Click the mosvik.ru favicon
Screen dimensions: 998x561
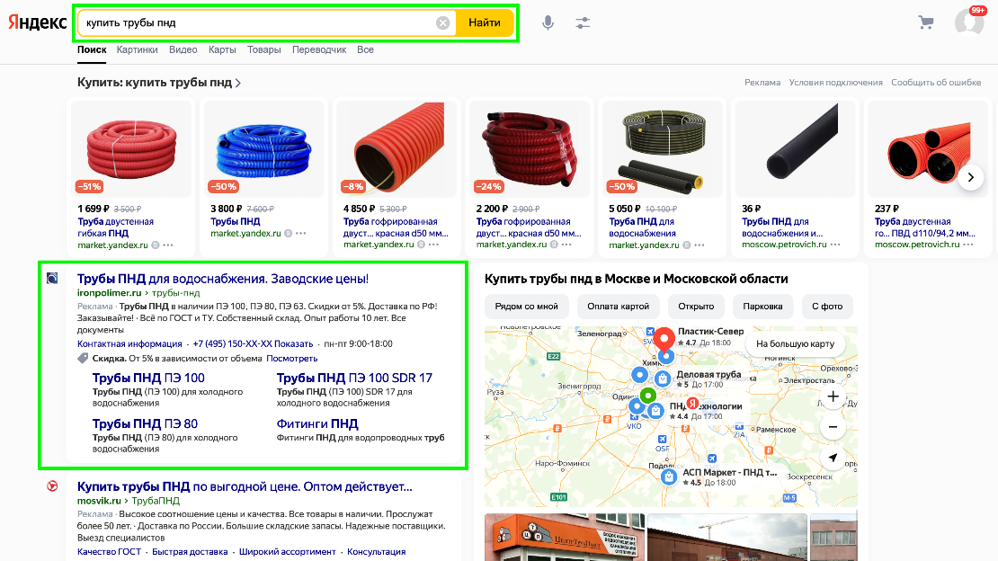pyautogui.click(x=52, y=486)
